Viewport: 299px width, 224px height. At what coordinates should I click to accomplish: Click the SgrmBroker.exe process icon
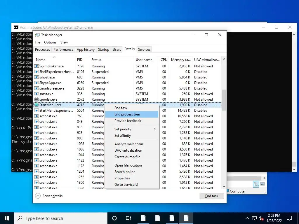pyautogui.click(x=36, y=66)
